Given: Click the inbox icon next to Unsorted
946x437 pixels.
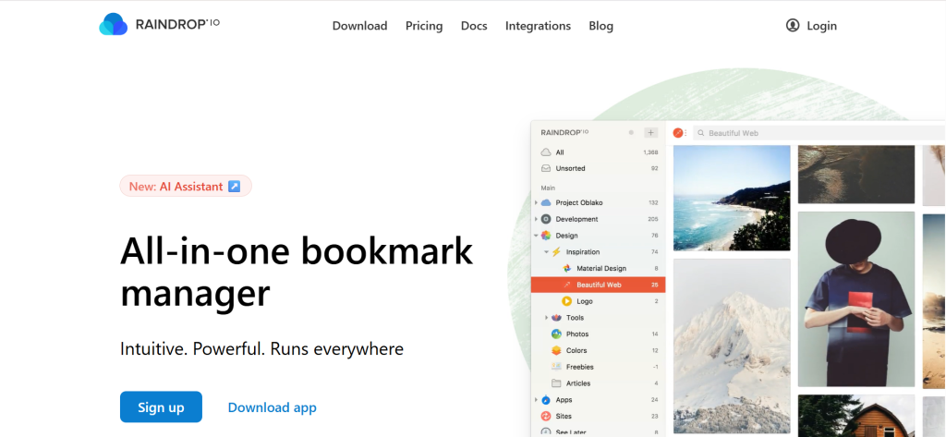Looking at the screenshot, I should [x=546, y=168].
